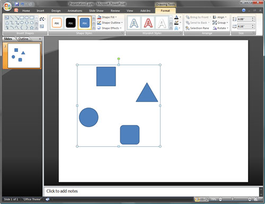Image resolution: width=265 pixels, height=204 pixels.
Task: Select the Right Arrow shape tool
Action: tap(22, 23)
